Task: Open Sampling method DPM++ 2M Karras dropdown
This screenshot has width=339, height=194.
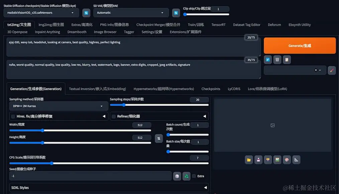Action: (x=59, y=106)
